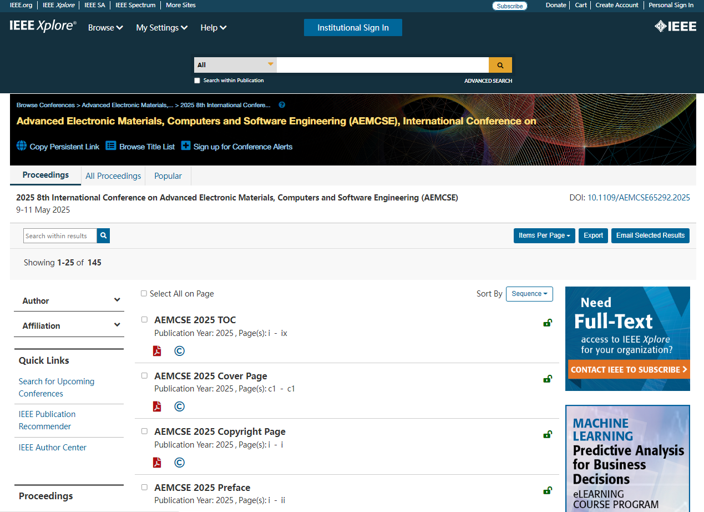
Task: Click the open-access lock icon for Copyright Page
Action: tap(548, 434)
